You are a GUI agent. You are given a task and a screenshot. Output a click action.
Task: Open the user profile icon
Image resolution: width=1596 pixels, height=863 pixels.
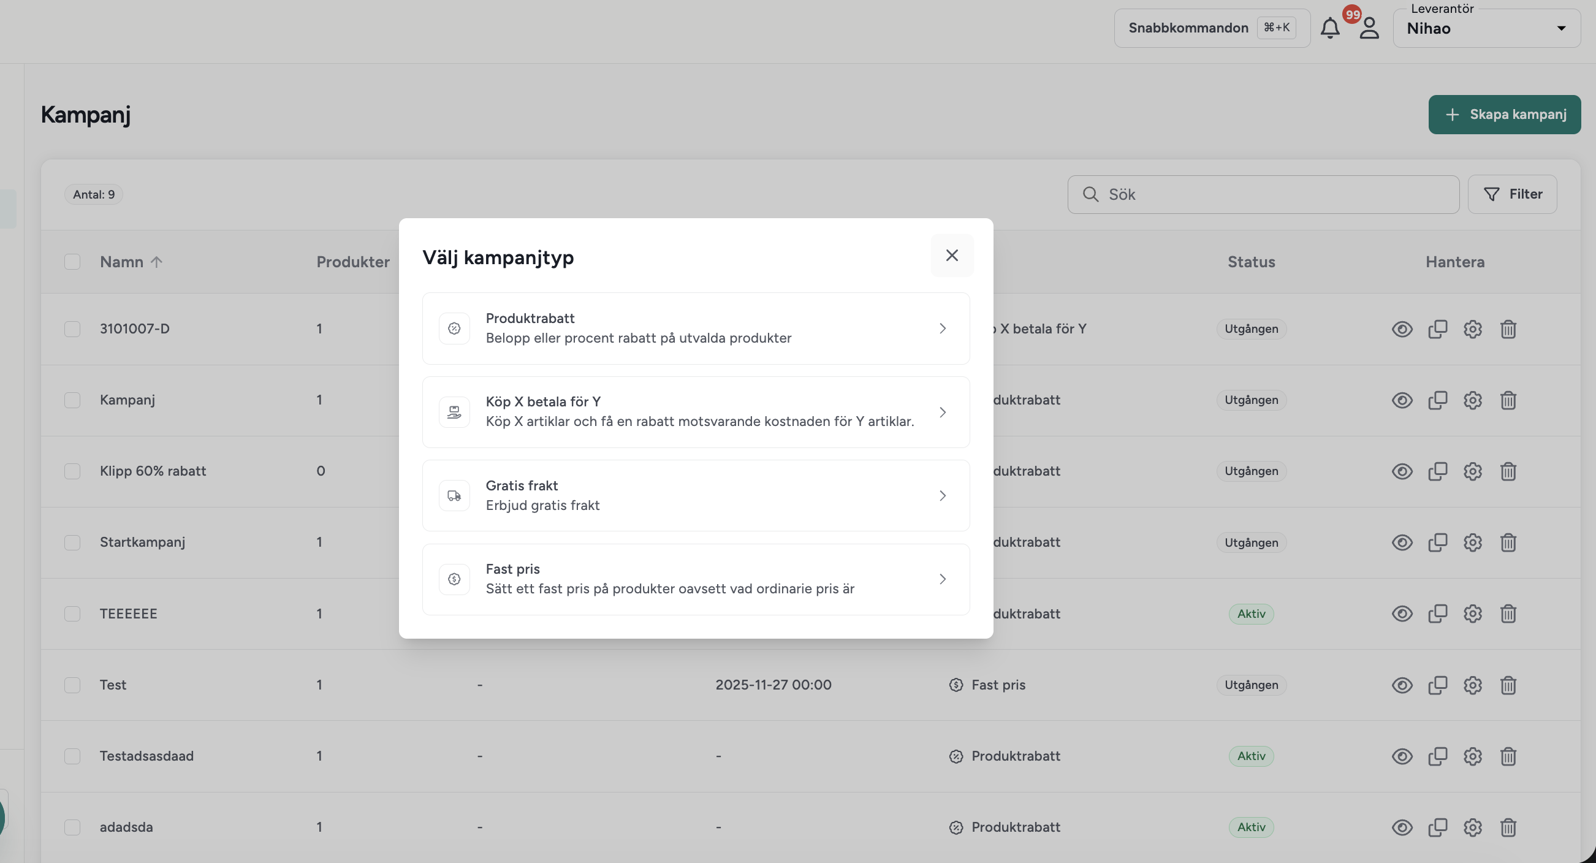[1369, 28]
